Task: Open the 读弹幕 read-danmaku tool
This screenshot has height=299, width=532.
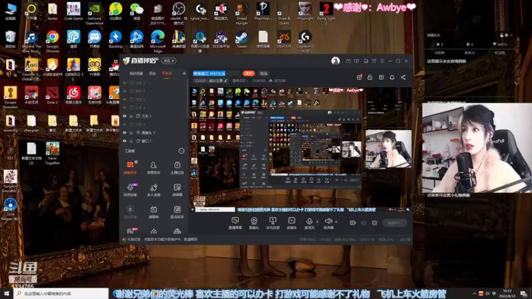Action: tap(177, 190)
